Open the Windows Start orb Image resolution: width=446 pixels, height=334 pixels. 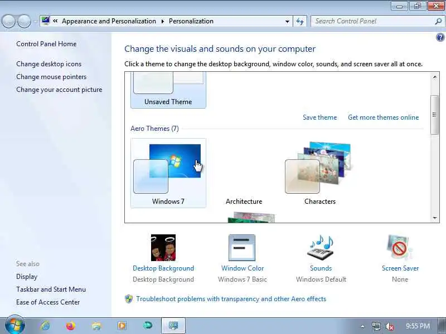(x=15, y=326)
